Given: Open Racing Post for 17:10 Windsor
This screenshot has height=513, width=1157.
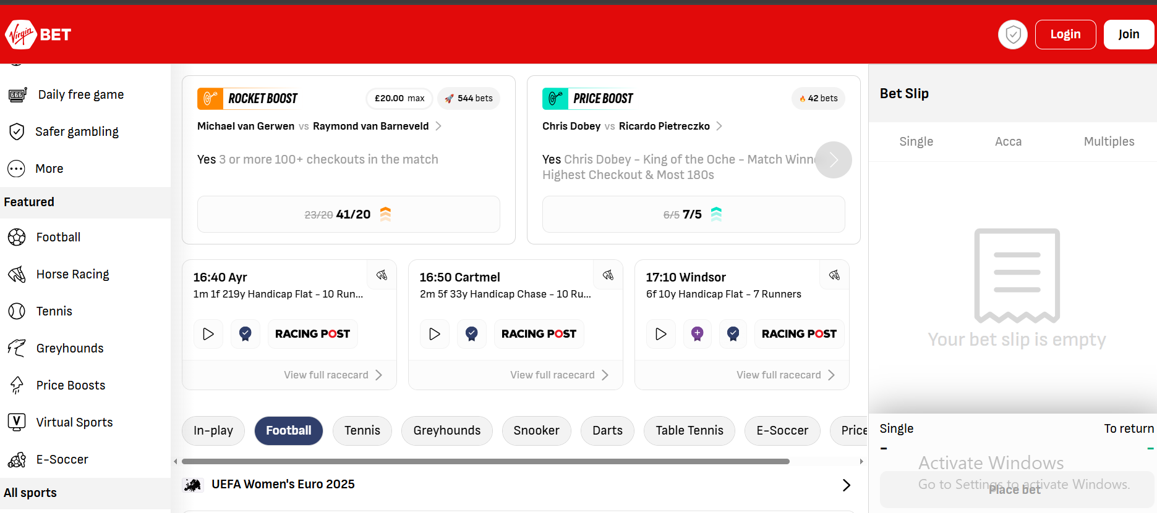Looking at the screenshot, I should coord(800,334).
